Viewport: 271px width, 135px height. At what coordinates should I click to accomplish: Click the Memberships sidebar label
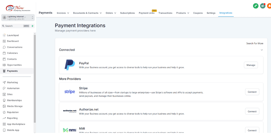(x=14, y=100)
